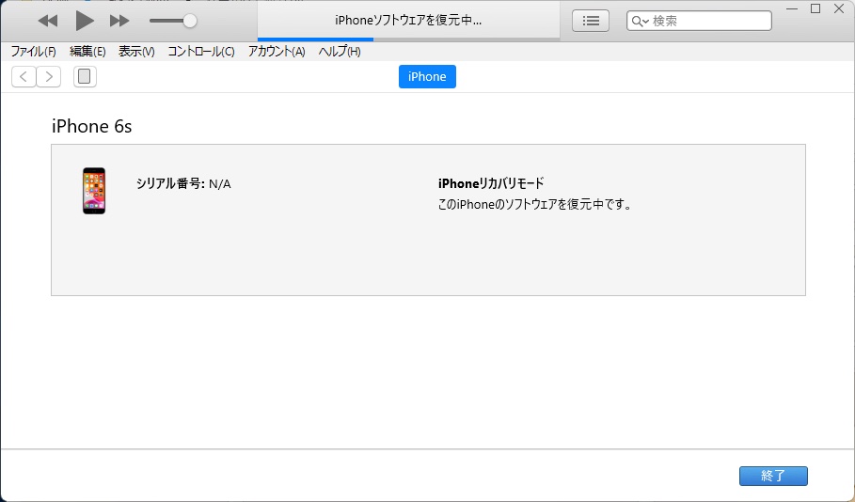Click the 終了 button
Image resolution: width=855 pixels, height=502 pixels.
pos(773,477)
